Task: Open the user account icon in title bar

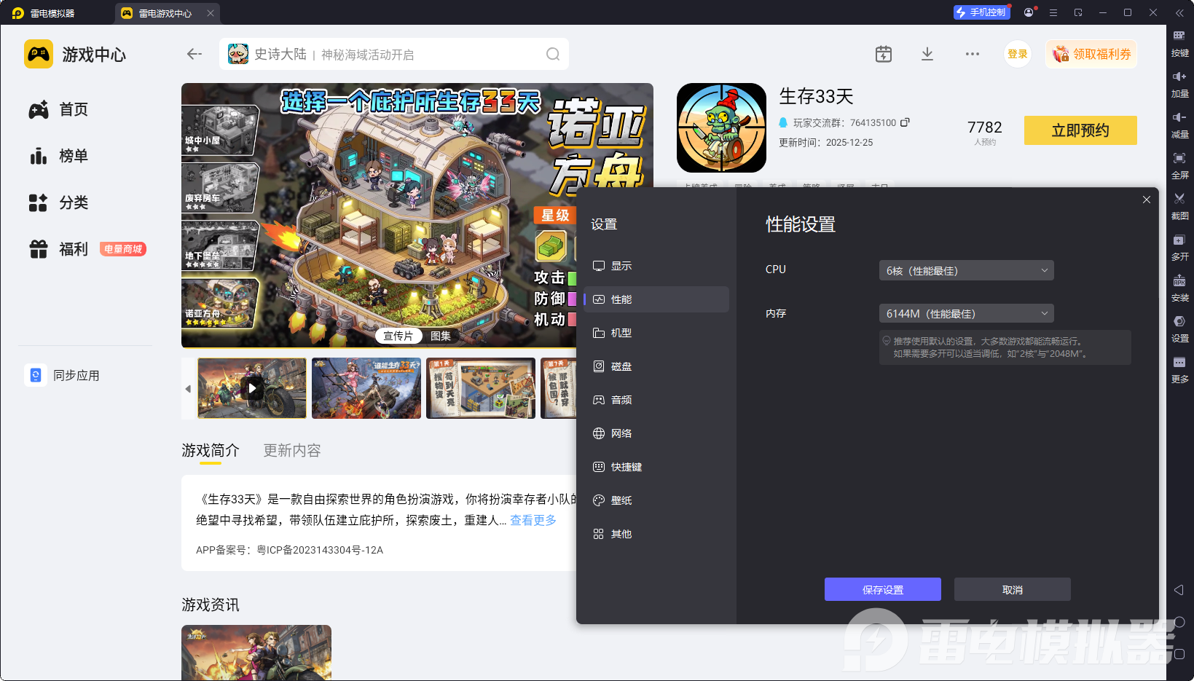Action: 1029,12
